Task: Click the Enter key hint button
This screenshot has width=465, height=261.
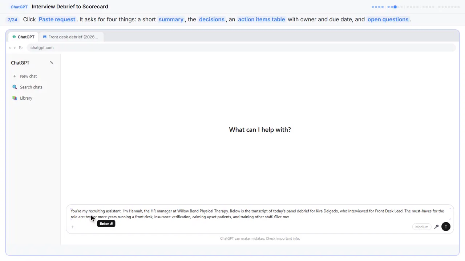Action: click(106, 224)
